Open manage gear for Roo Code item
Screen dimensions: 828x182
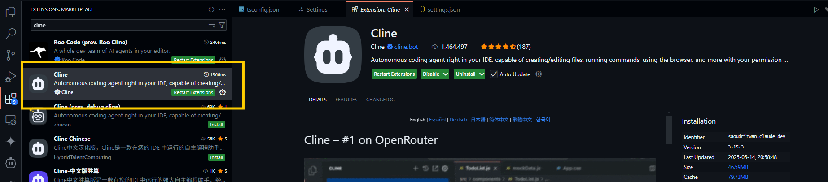(223, 60)
